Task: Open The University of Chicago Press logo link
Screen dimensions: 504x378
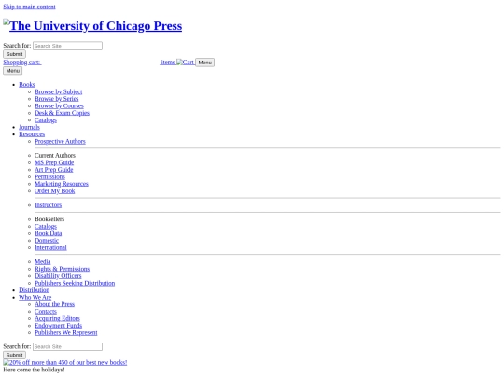Action: pyautogui.click(x=92, y=26)
